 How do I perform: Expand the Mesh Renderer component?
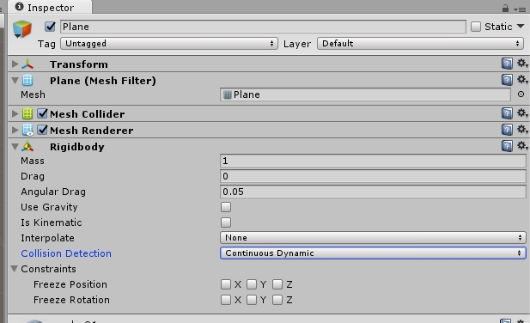pyautogui.click(x=15, y=130)
